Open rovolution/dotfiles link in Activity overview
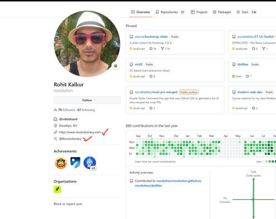The width and height of the screenshot is (276, 219). [148, 186]
